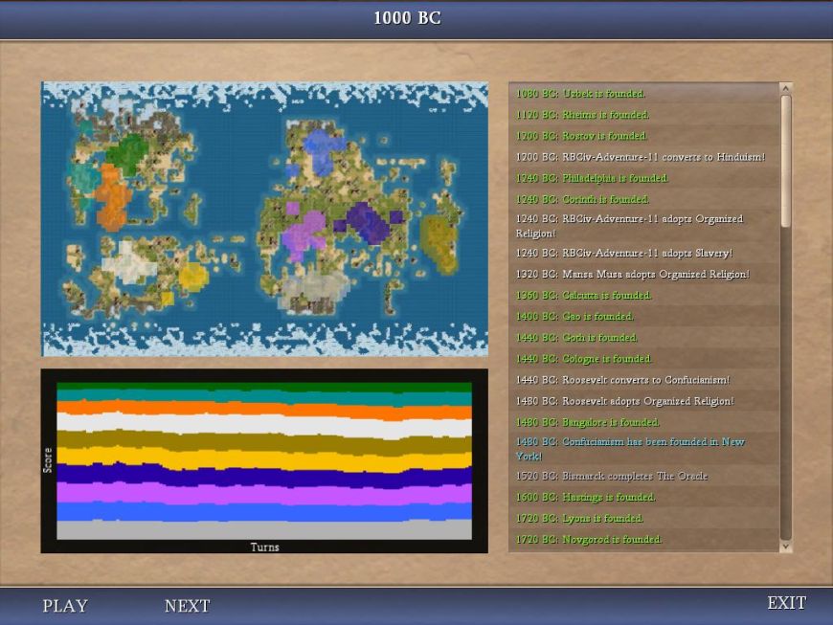
Task: Click the NEXT button
Action: [x=187, y=605]
